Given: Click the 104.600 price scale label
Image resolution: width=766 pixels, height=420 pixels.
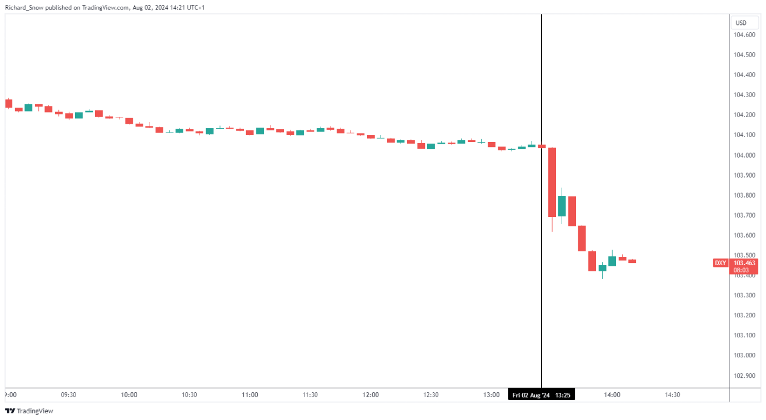Looking at the screenshot, I should point(744,35).
